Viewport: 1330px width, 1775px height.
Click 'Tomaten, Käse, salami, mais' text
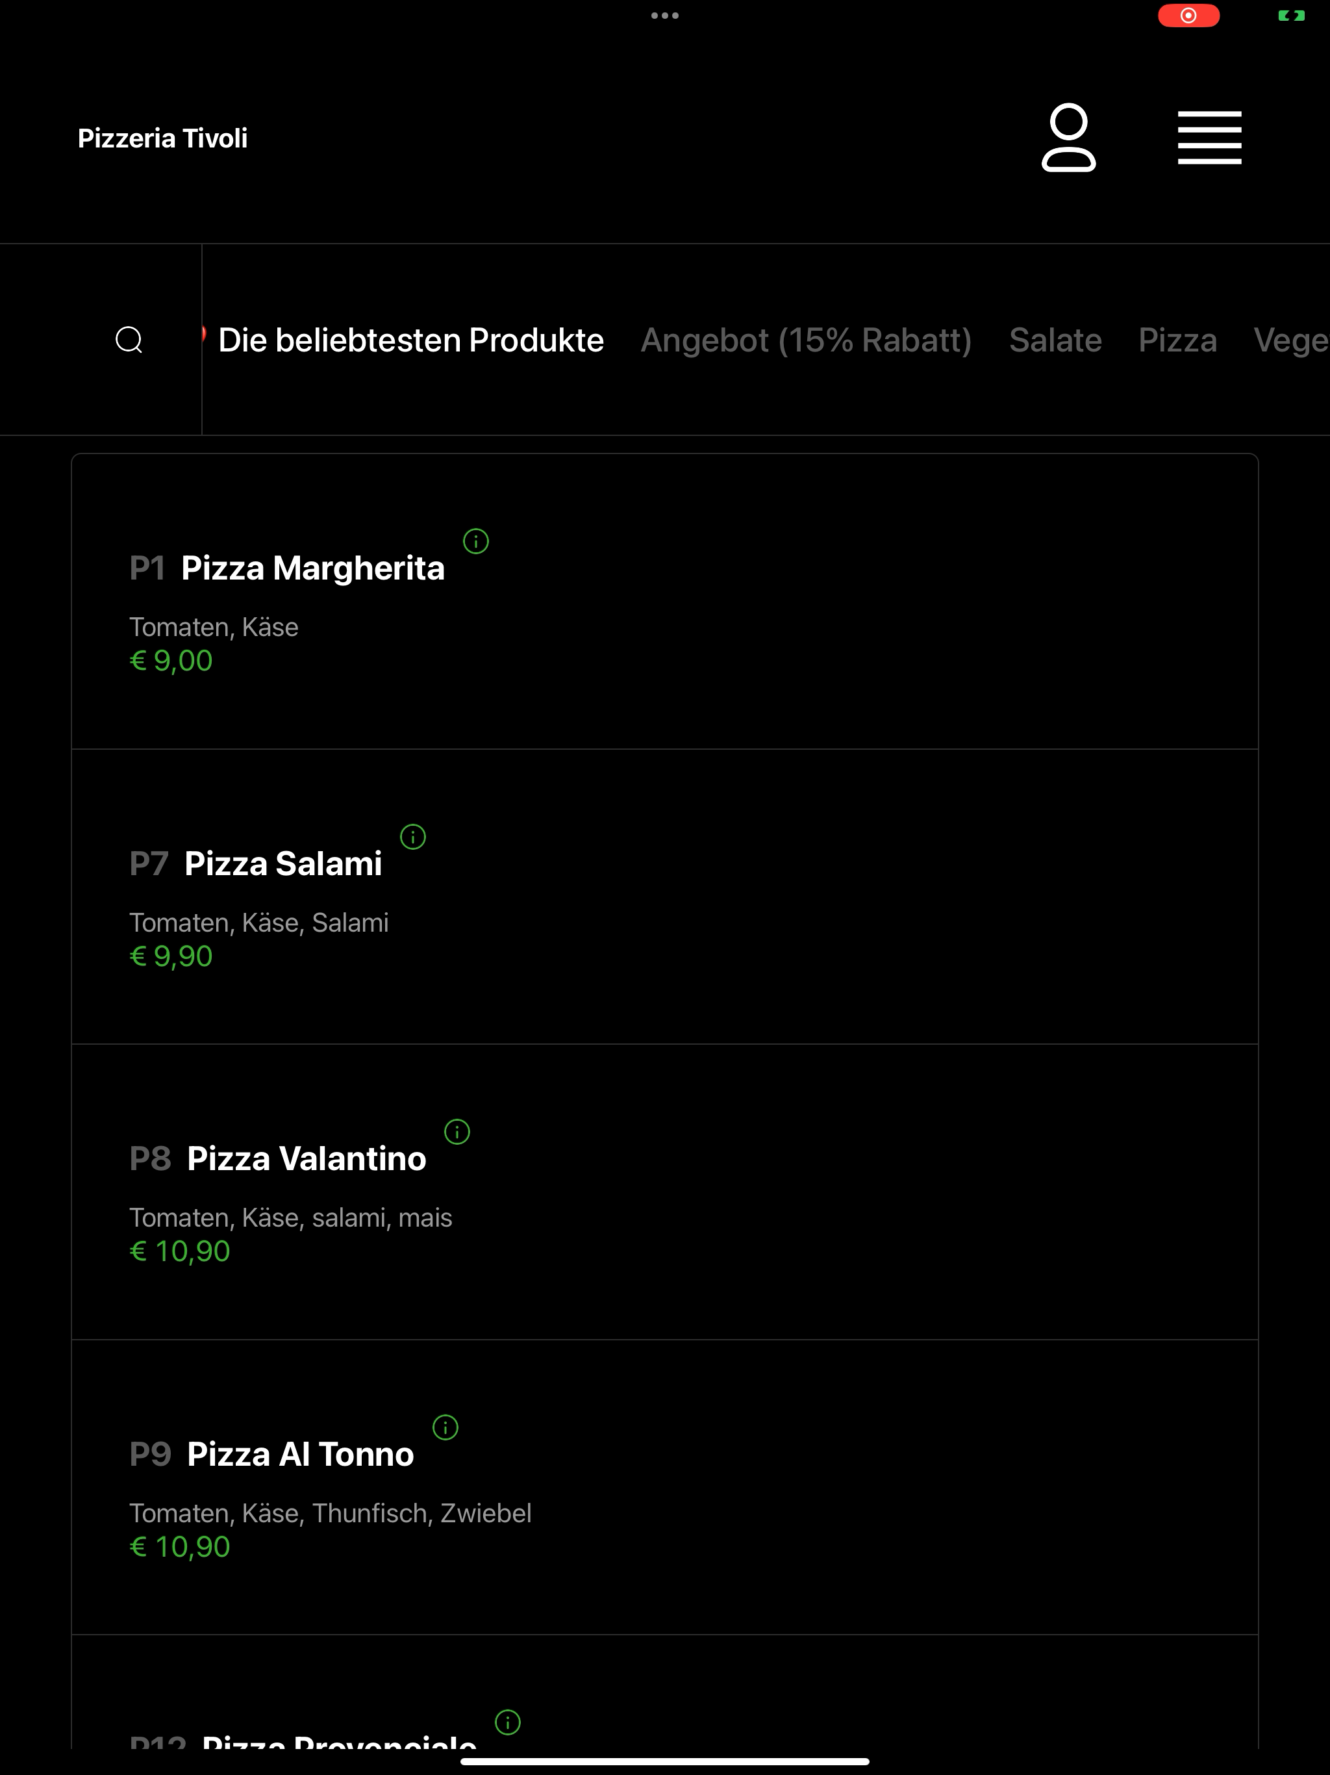coord(290,1218)
